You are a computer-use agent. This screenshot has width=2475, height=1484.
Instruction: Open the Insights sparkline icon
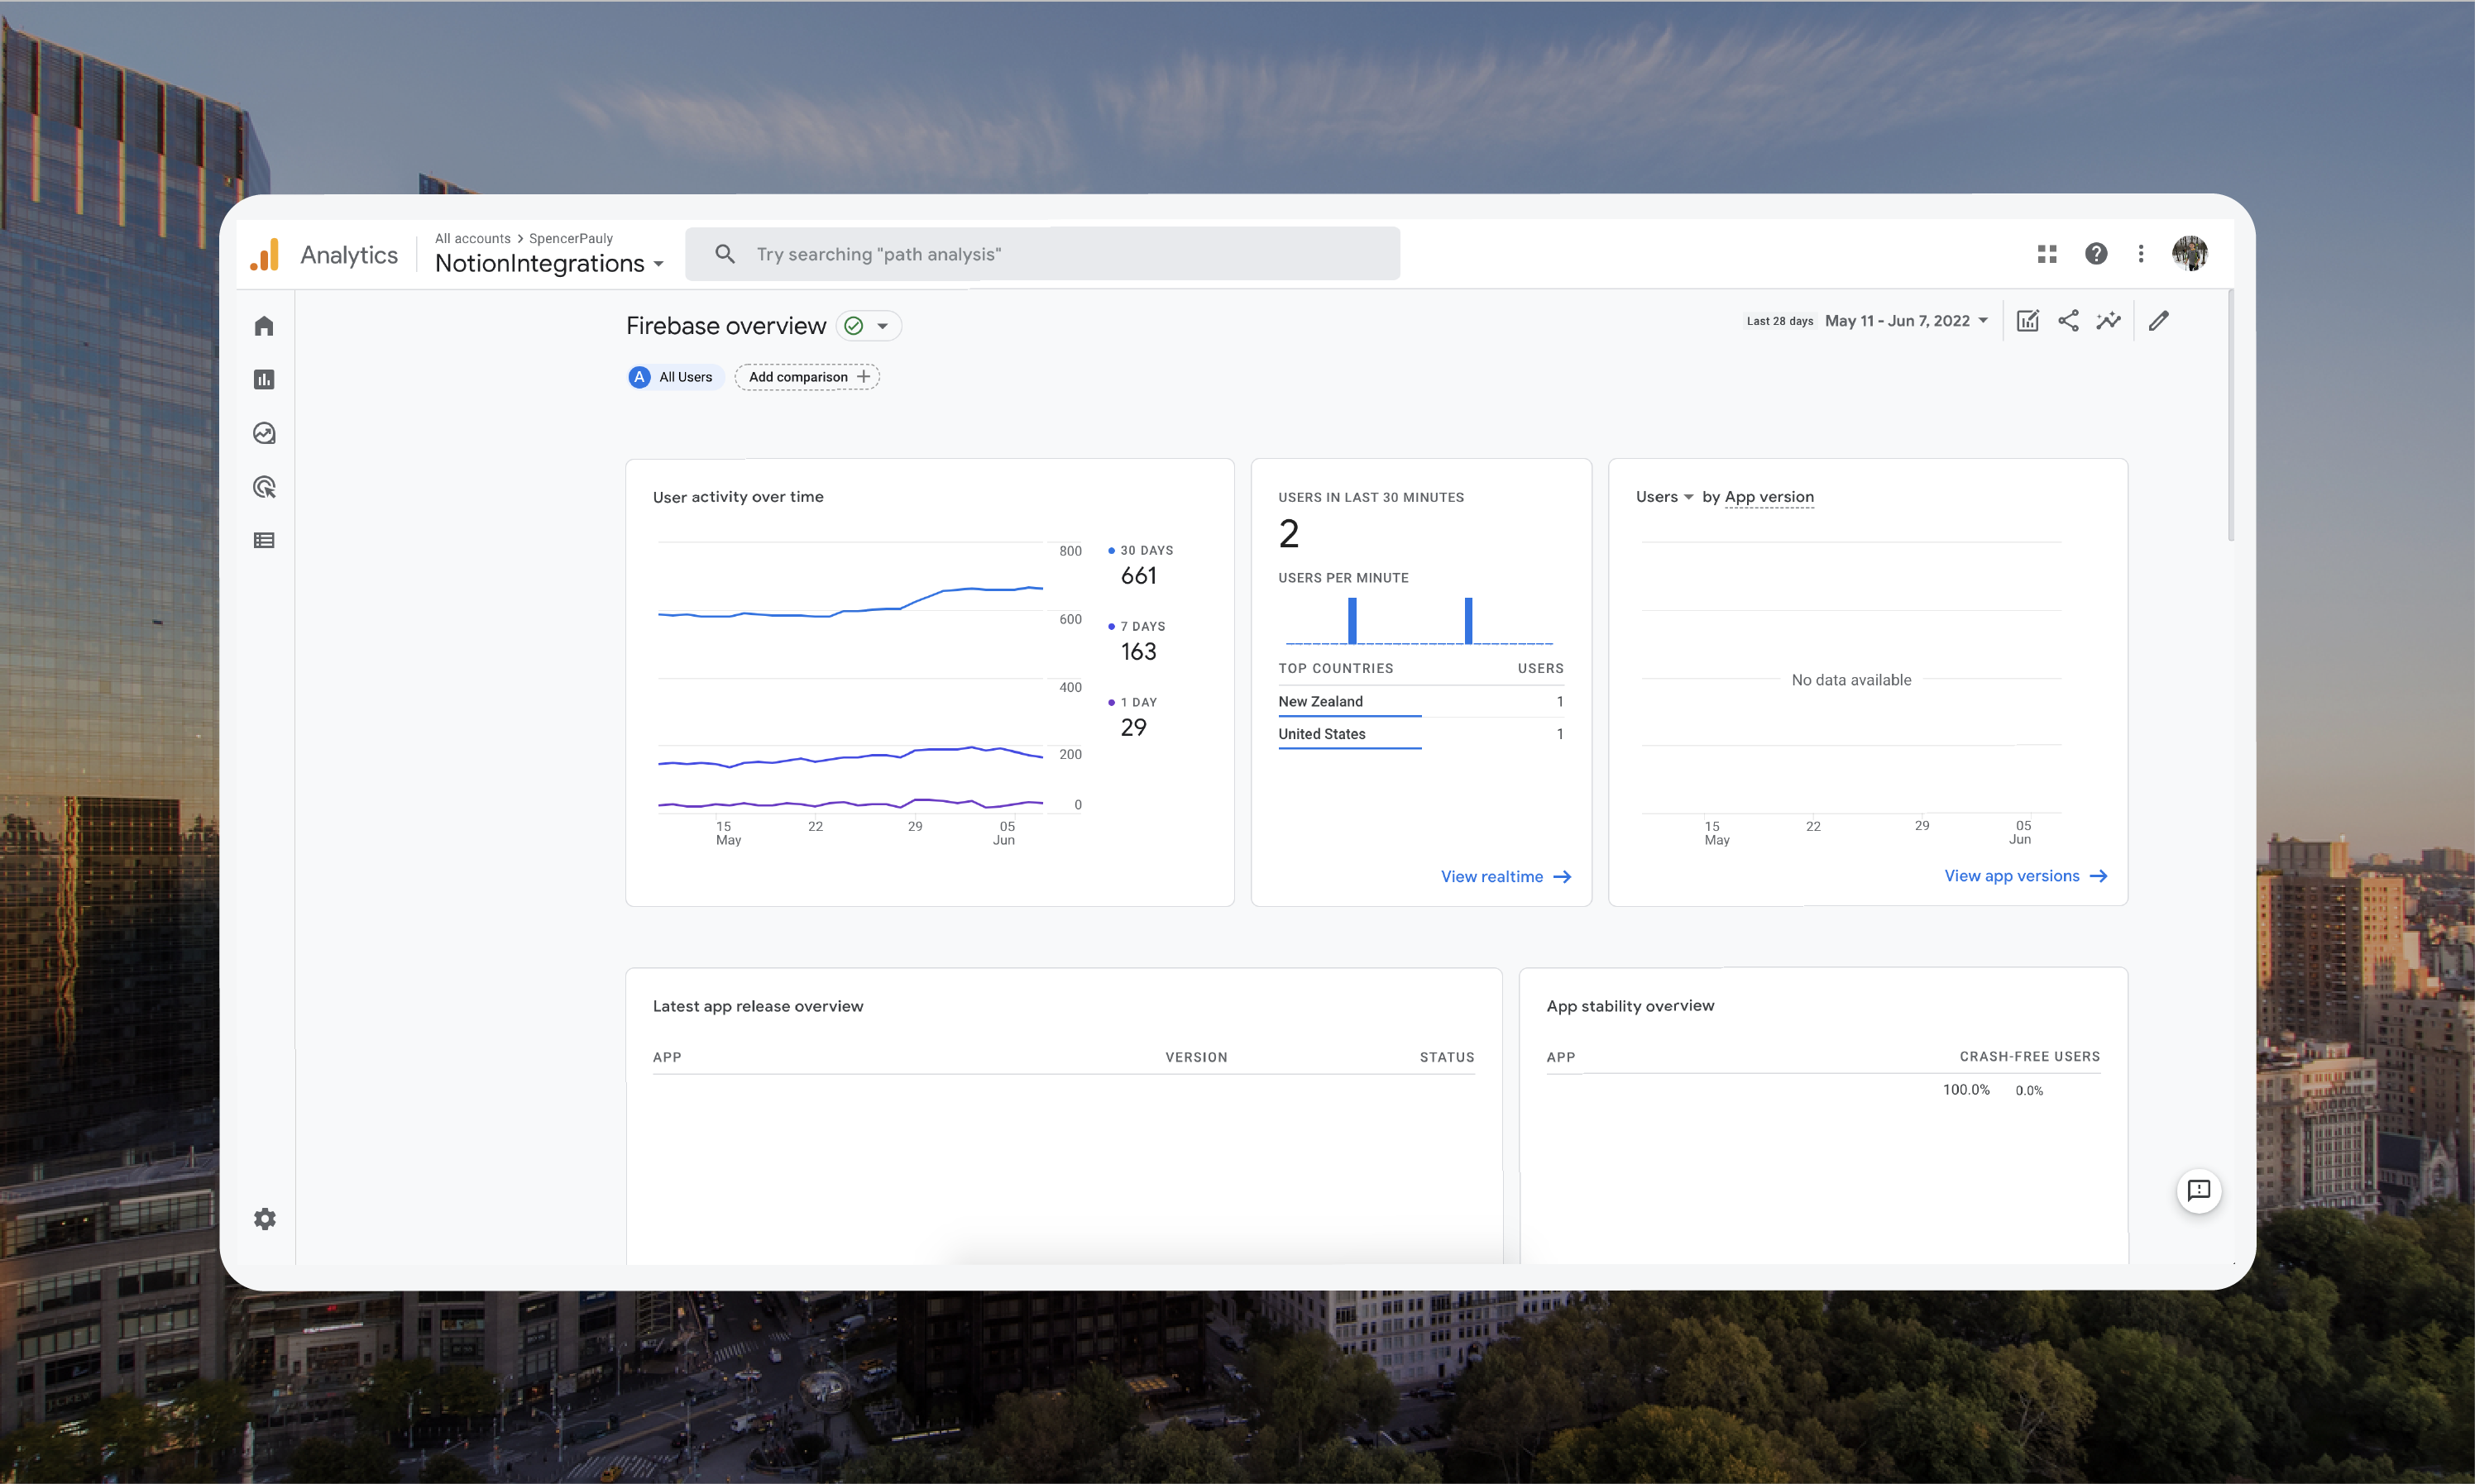point(2109,321)
